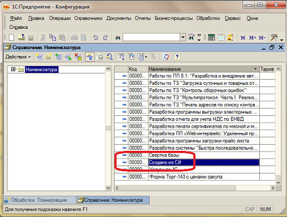Open the Бизнес-процессы menu
The width and height of the screenshot is (287, 217).
pyautogui.click(x=173, y=18)
